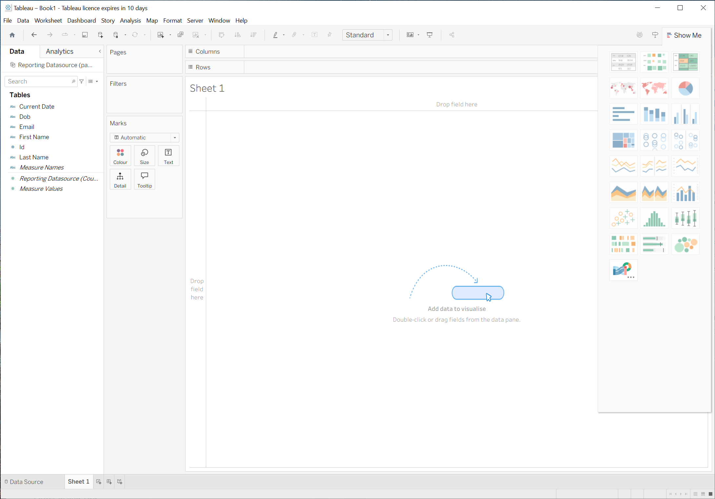This screenshot has height=499, width=715.
Task: Toggle the data pane filter icon
Action: [82, 81]
